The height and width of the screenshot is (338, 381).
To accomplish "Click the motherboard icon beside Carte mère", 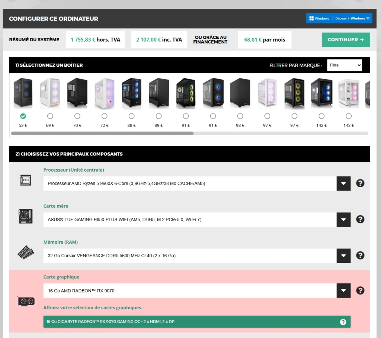I will click(x=26, y=216).
